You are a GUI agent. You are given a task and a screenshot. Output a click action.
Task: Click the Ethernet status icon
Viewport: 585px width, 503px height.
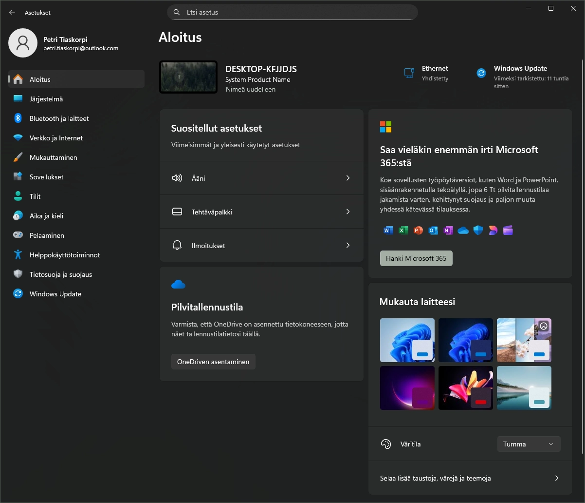pyautogui.click(x=409, y=73)
